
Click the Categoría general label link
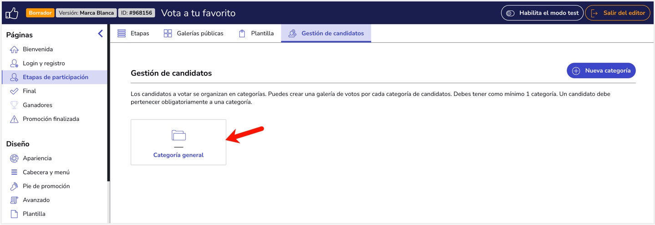178,155
